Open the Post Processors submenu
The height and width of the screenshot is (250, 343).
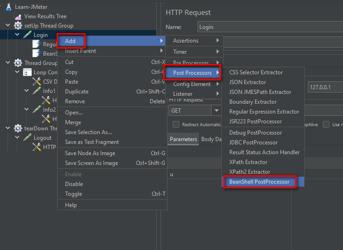coord(192,73)
